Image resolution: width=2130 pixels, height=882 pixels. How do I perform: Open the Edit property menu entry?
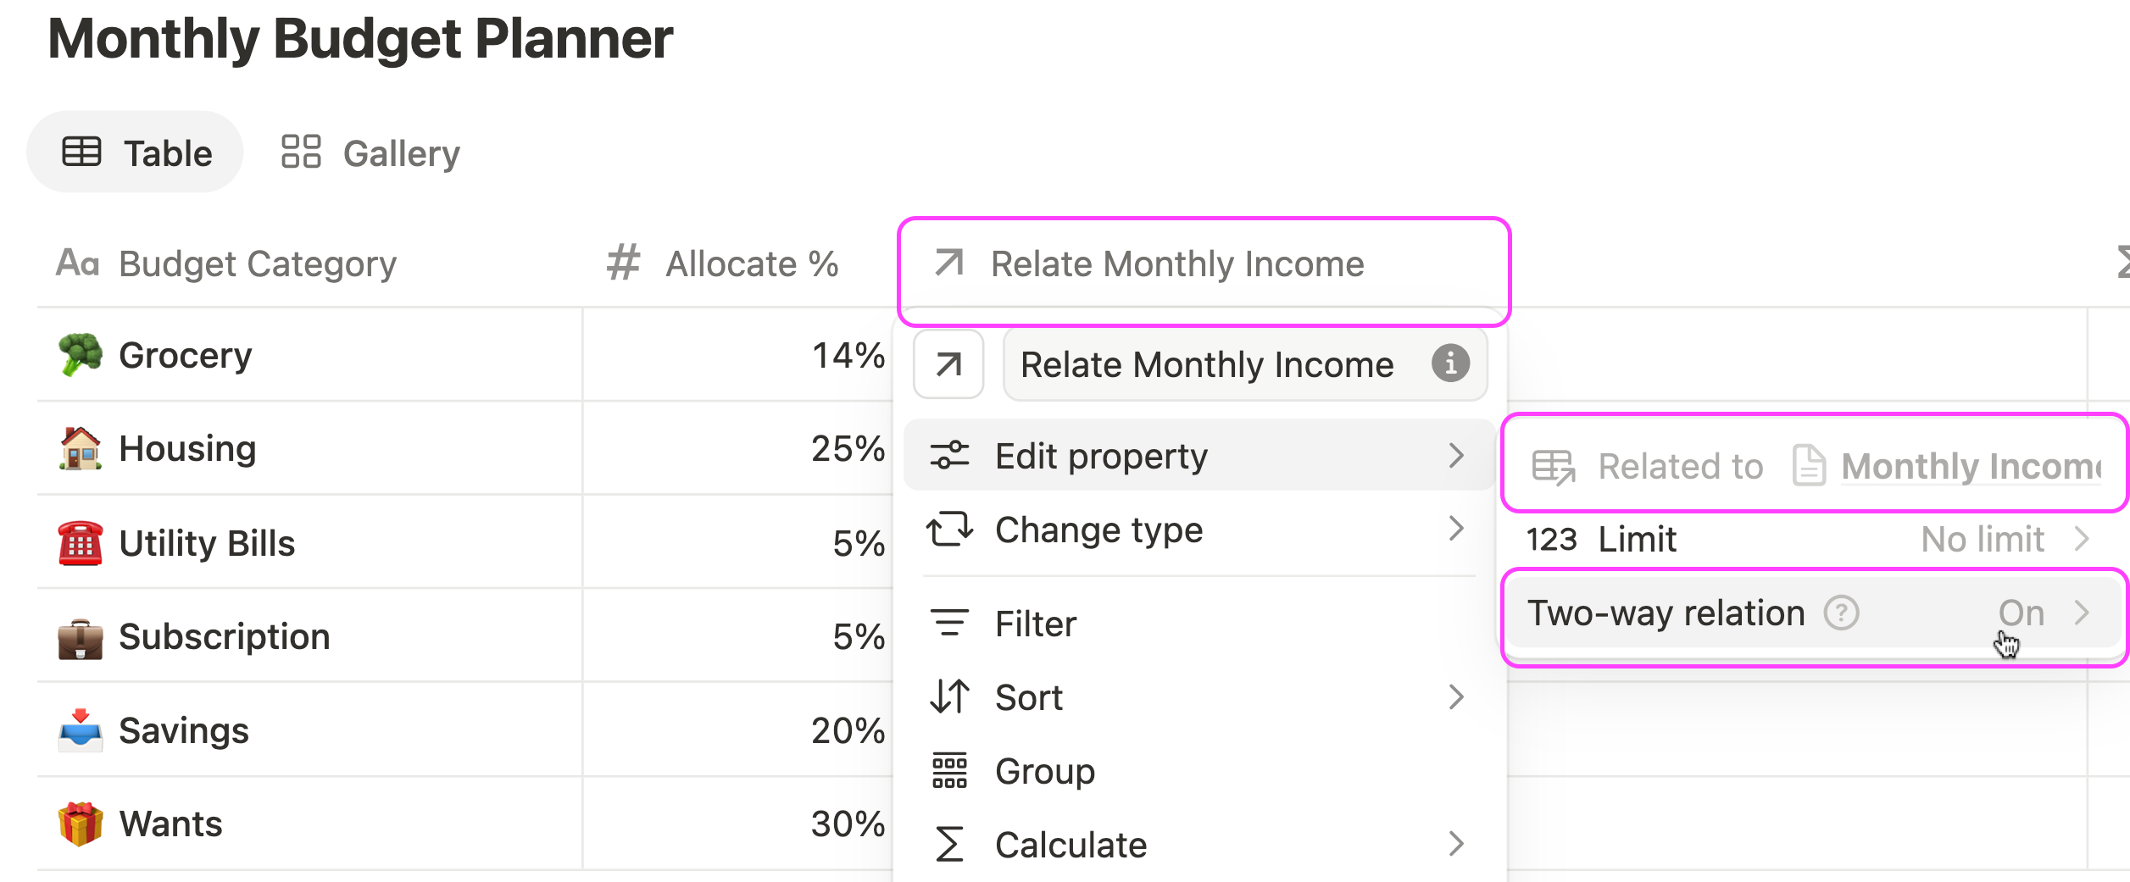[x=1198, y=455]
